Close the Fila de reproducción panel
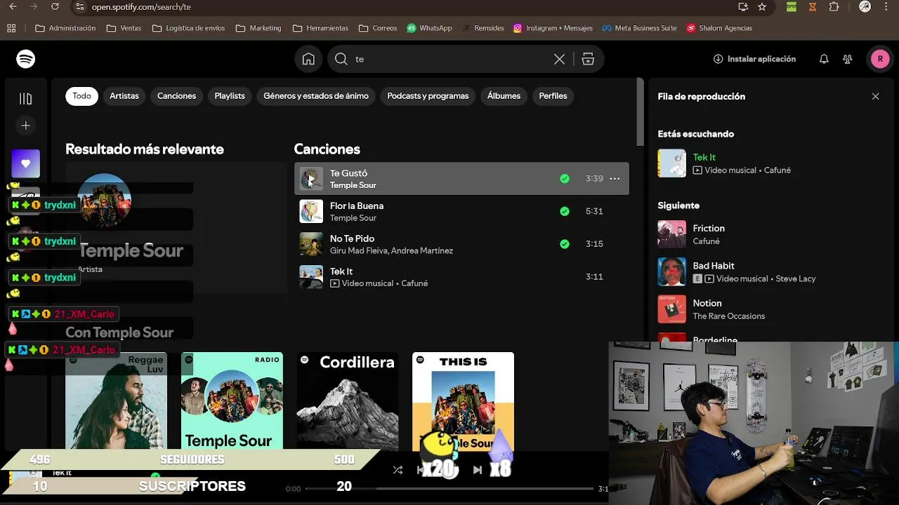 pyautogui.click(x=875, y=97)
